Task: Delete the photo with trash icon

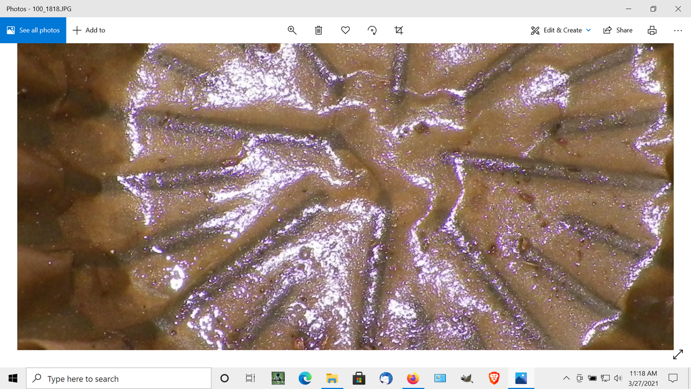Action: (x=319, y=30)
